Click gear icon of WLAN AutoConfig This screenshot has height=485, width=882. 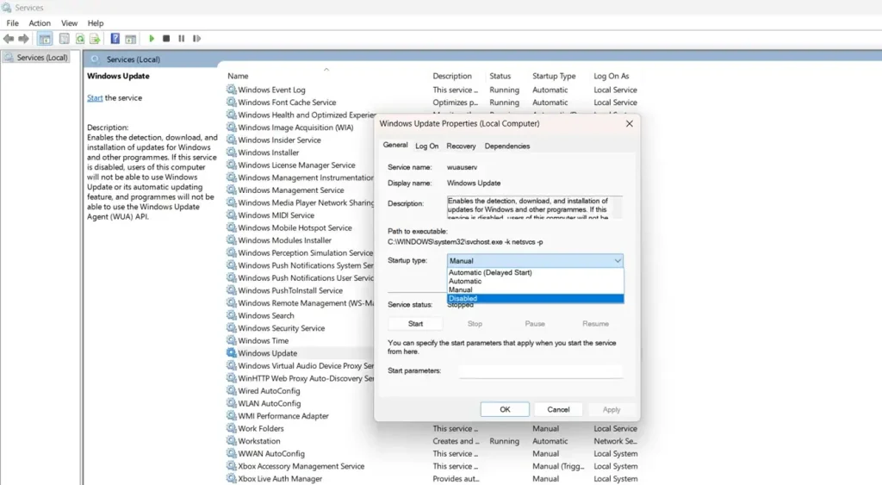[231, 403]
